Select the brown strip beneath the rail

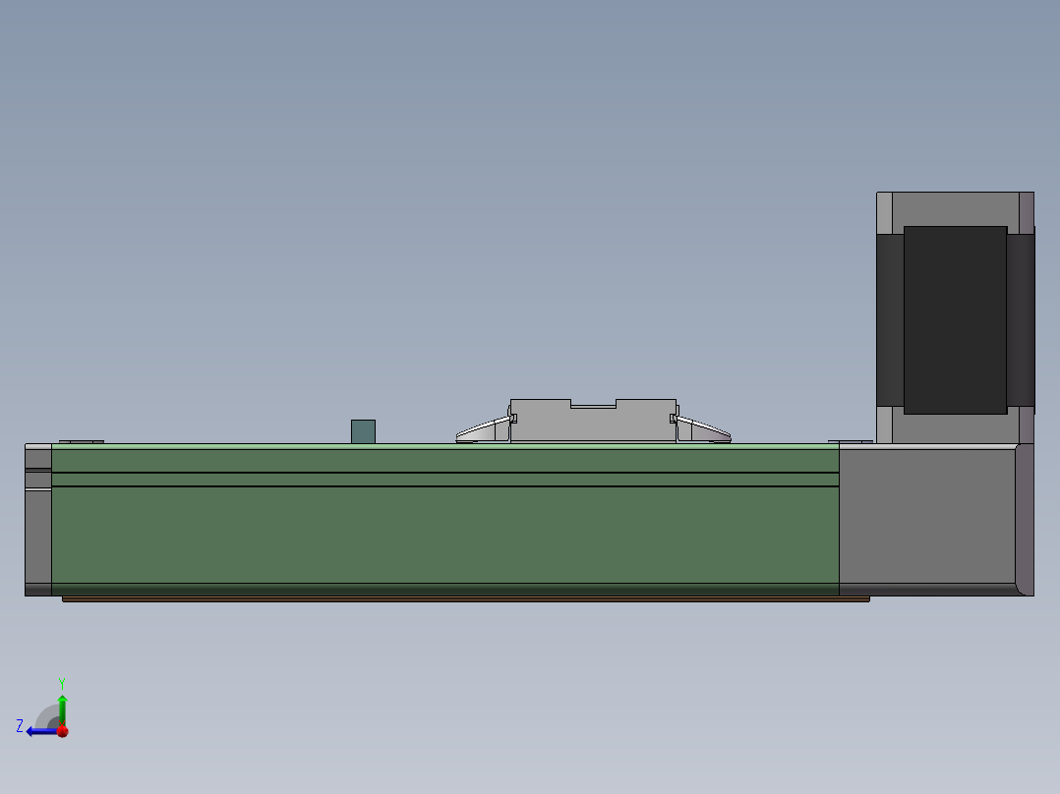point(466,598)
